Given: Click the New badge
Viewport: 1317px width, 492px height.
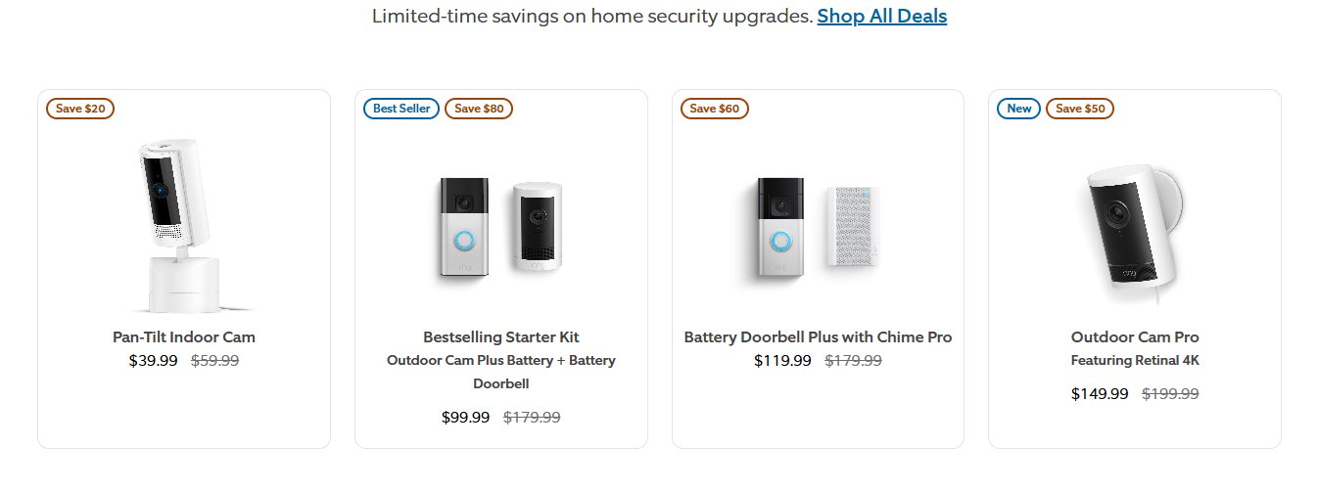Looking at the screenshot, I should [1018, 109].
